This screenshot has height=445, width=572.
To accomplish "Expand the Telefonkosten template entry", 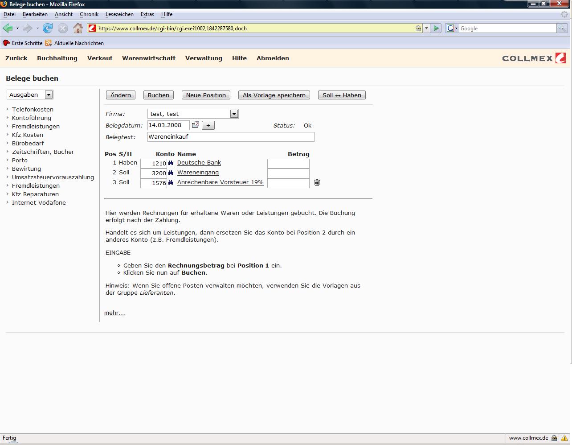I will 33,109.
